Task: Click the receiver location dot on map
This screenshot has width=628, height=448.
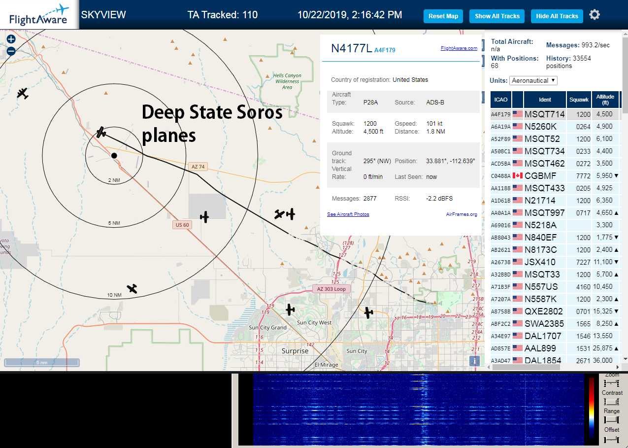Action: [114, 155]
